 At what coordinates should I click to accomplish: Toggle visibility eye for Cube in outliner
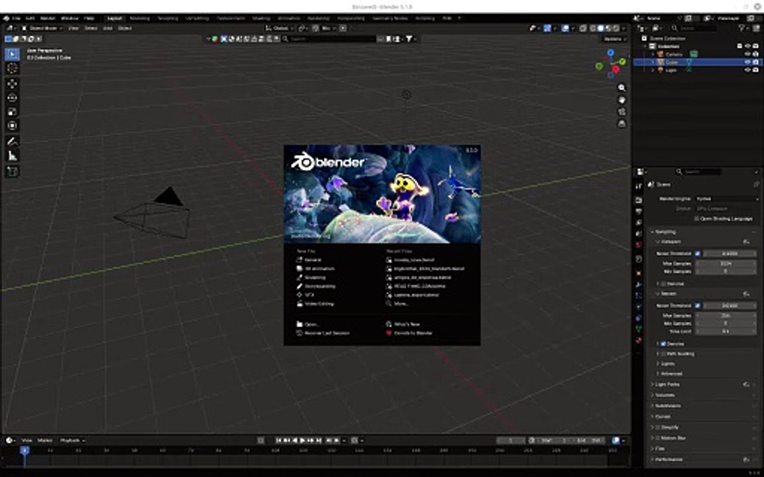point(747,62)
